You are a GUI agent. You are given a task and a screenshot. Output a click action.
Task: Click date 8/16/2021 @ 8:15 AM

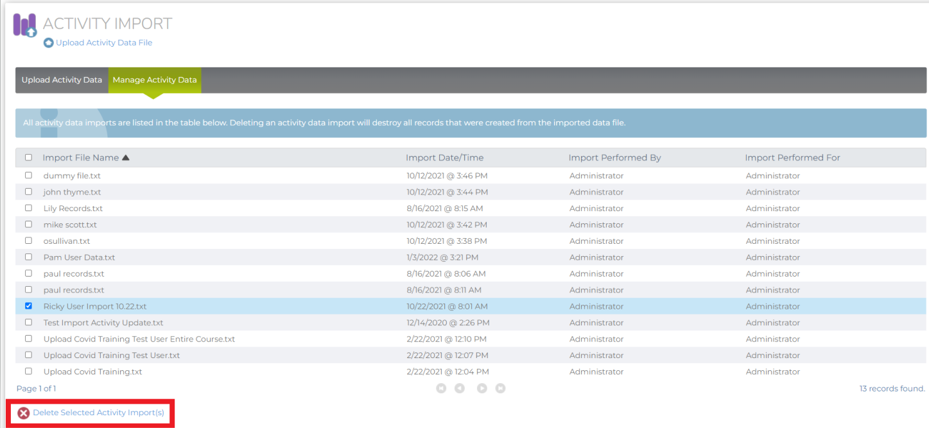445,209
